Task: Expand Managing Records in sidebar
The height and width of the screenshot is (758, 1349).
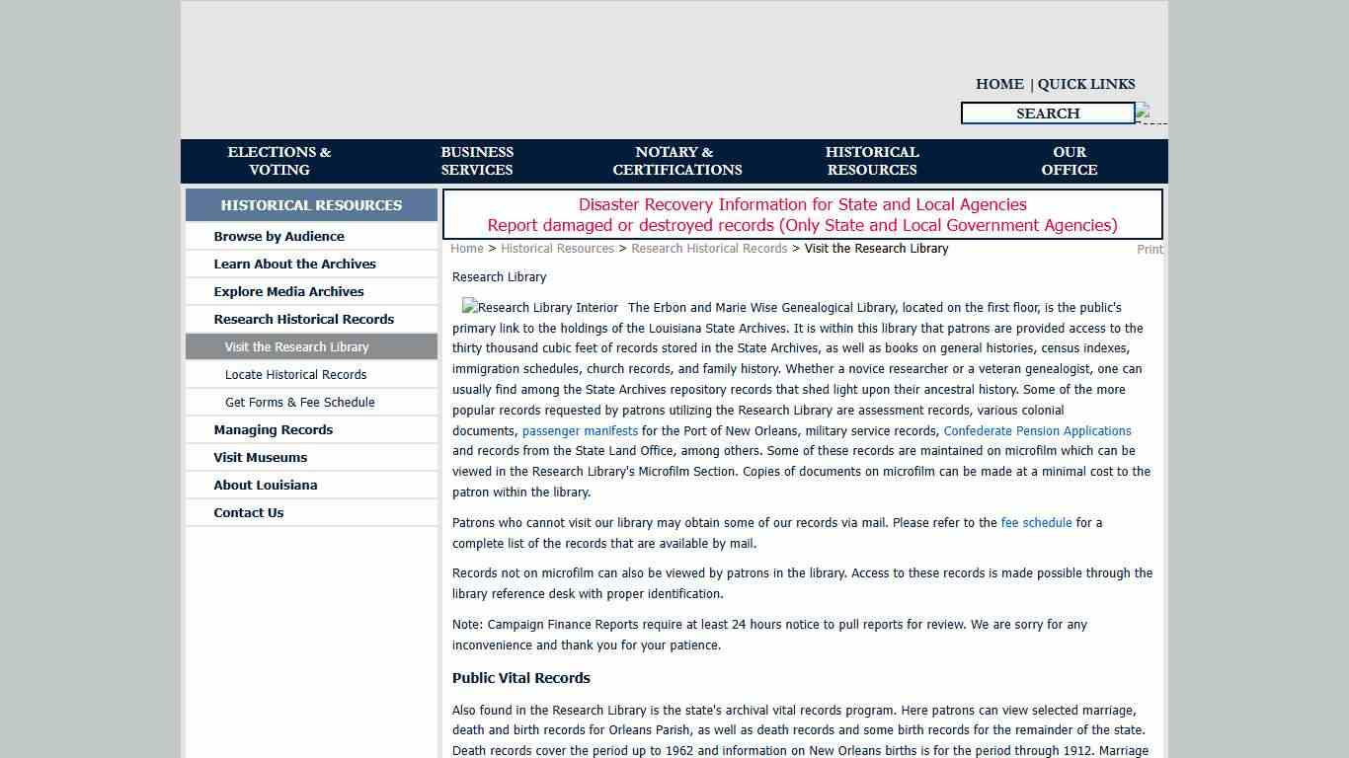Action: tap(273, 430)
